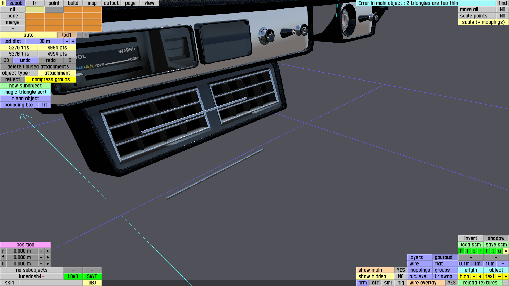Increase lod dist value with plus
Image resolution: width=509 pixels, height=286 pixels.
[x=73, y=41]
